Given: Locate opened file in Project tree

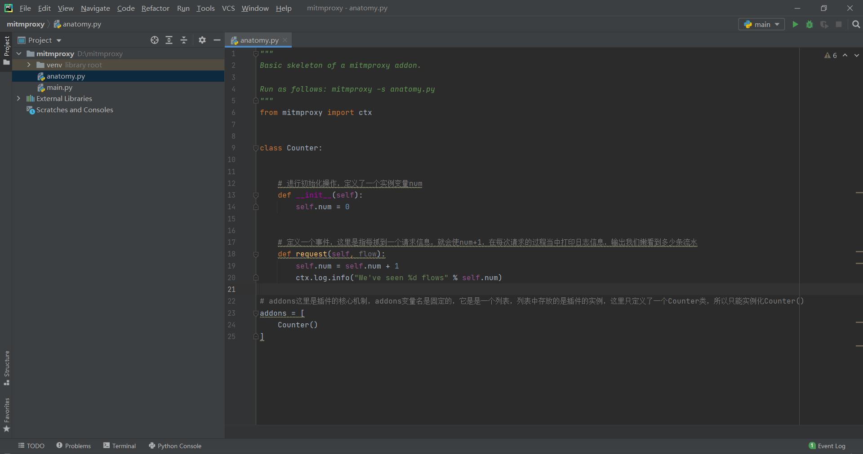Looking at the screenshot, I should (x=155, y=40).
